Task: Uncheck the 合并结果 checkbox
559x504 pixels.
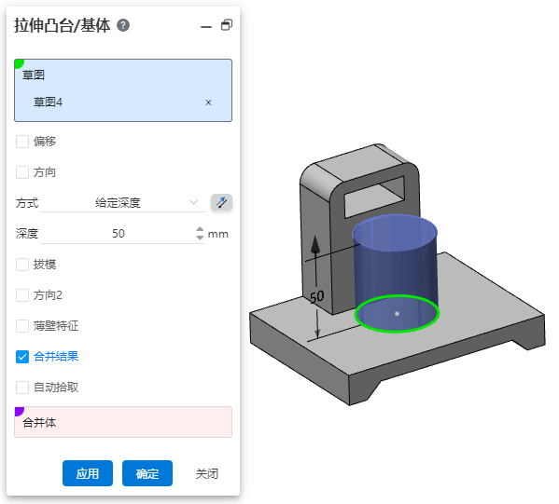Action: coord(22,357)
